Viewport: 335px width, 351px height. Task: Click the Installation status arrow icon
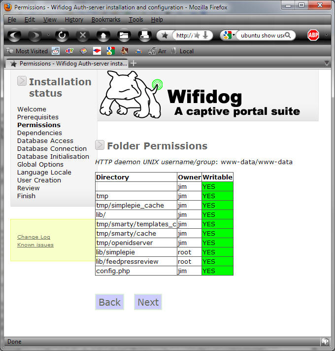coord(22,81)
